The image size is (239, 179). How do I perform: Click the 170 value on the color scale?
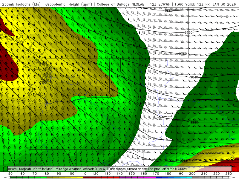pos(156,174)
